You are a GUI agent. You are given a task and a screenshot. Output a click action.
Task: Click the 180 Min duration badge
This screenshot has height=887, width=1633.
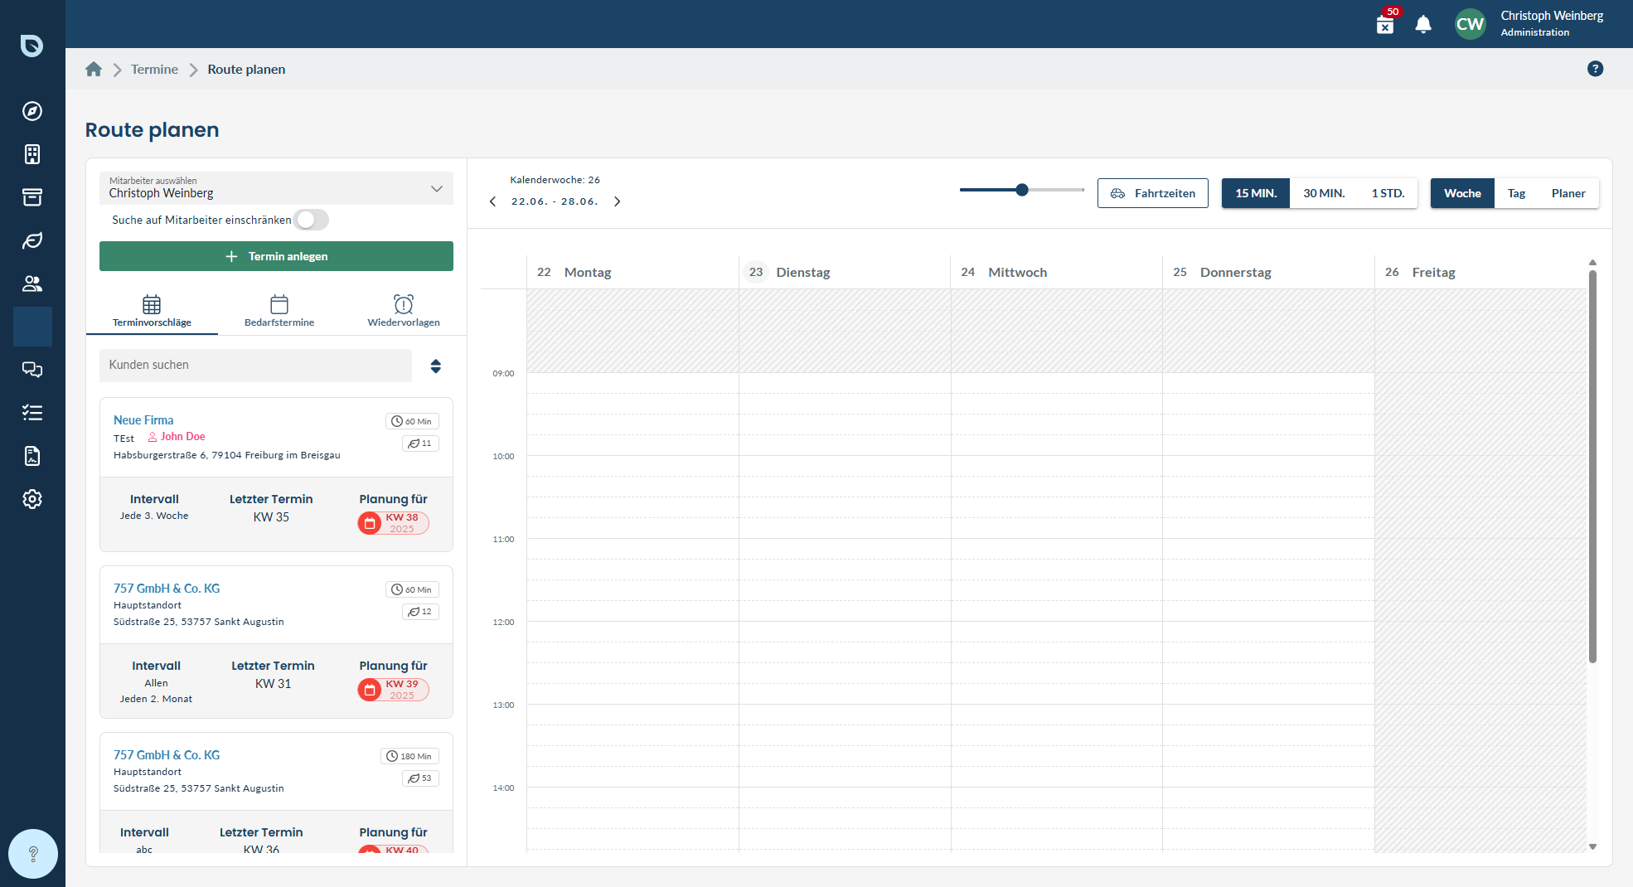tap(409, 756)
